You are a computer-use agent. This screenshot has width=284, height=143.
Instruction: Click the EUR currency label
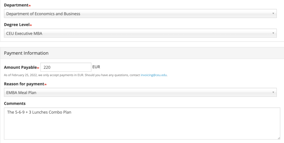coord(96,67)
